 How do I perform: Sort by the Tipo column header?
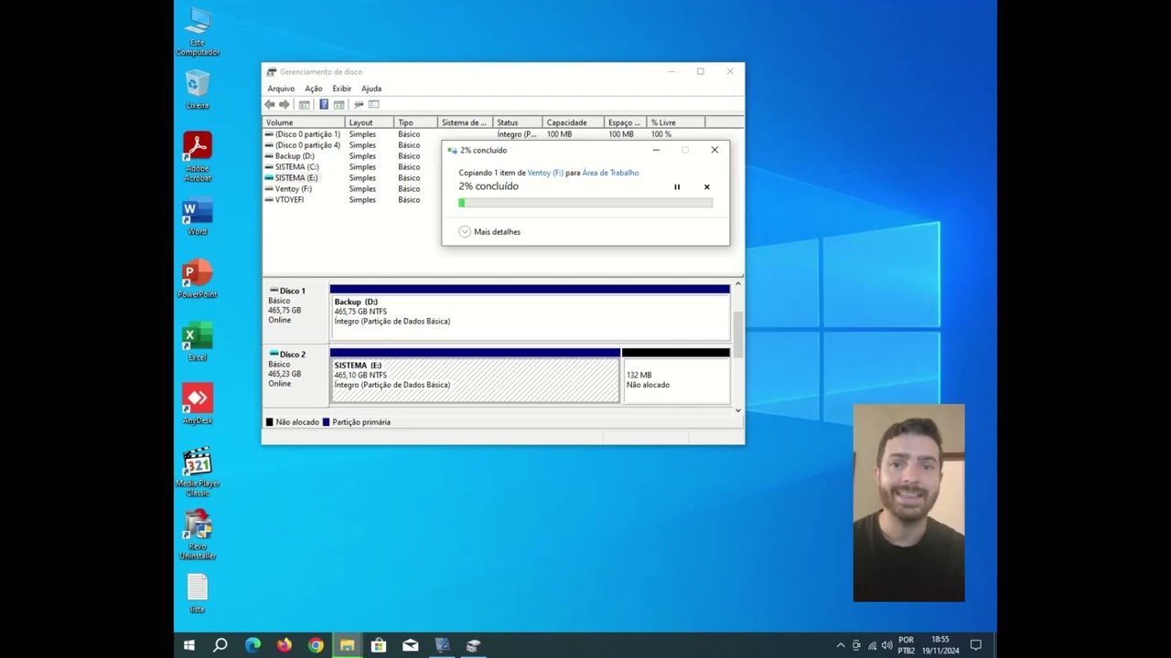point(416,122)
